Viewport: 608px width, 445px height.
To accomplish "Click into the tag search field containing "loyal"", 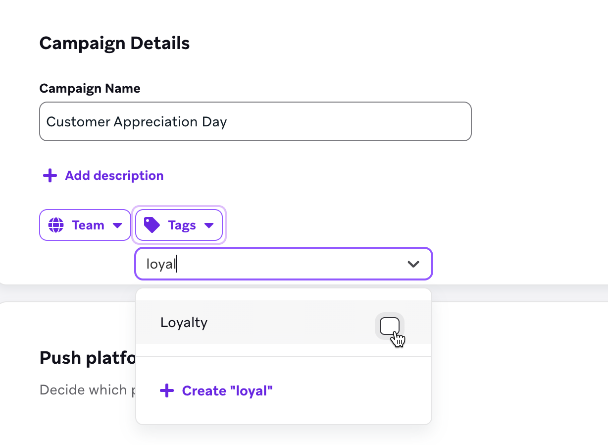I will [x=267, y=264].
